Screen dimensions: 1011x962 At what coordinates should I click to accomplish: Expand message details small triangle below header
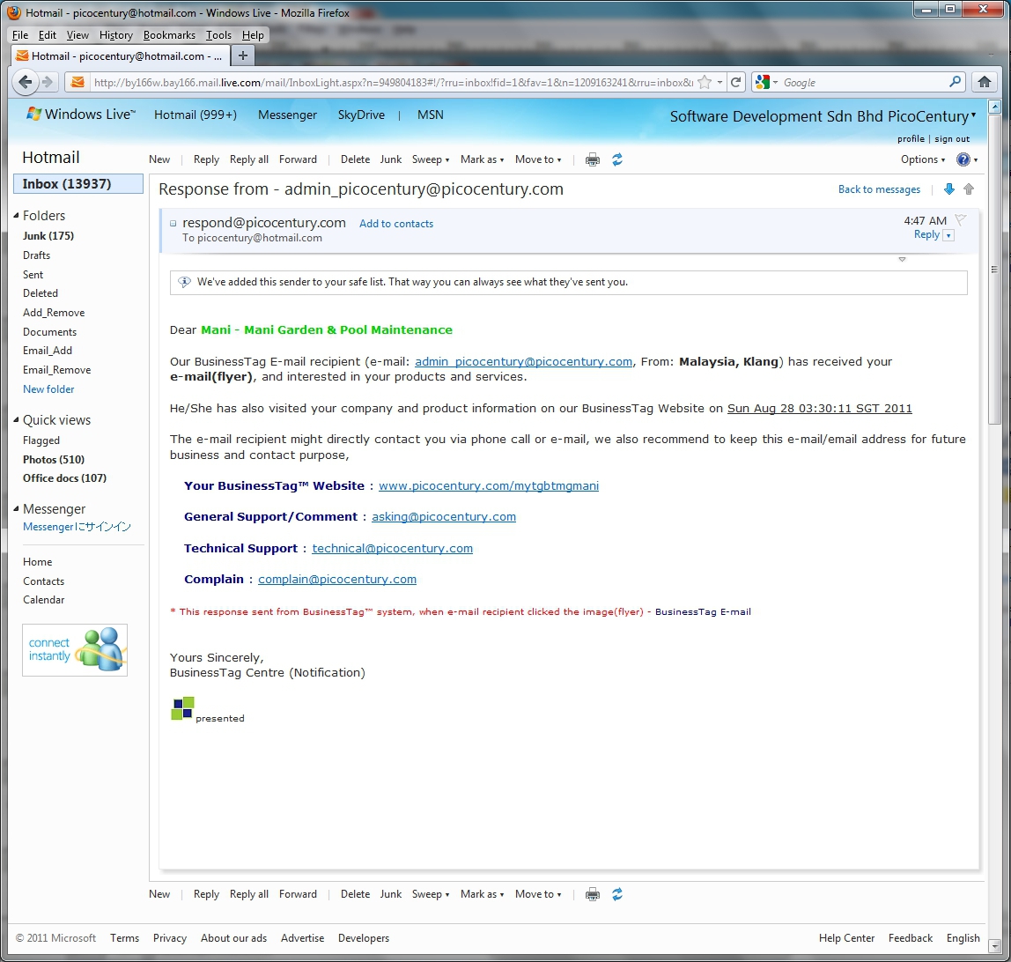902,259
